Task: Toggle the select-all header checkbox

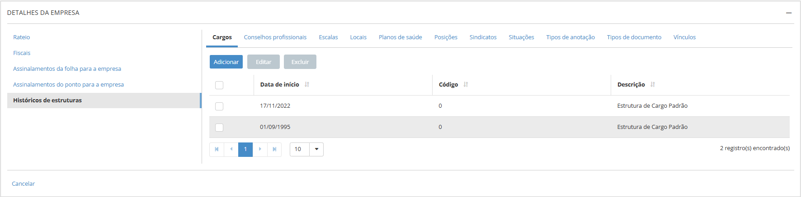Action: pyautogui.click(x=219, y=85)
